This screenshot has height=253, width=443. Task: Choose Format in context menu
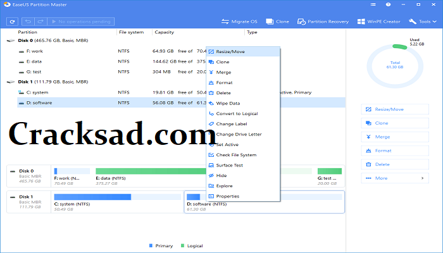(243, 82)
